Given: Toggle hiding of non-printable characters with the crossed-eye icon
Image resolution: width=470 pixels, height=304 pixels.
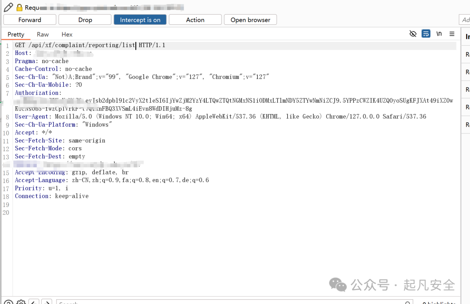Looking at the screenshot, I should pyautogui.click(x=413, y=34).
